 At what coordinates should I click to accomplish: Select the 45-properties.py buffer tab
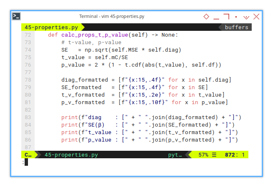click(51, 27)
